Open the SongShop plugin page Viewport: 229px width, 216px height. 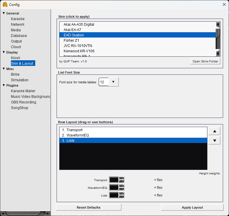[x=20, y=108]
